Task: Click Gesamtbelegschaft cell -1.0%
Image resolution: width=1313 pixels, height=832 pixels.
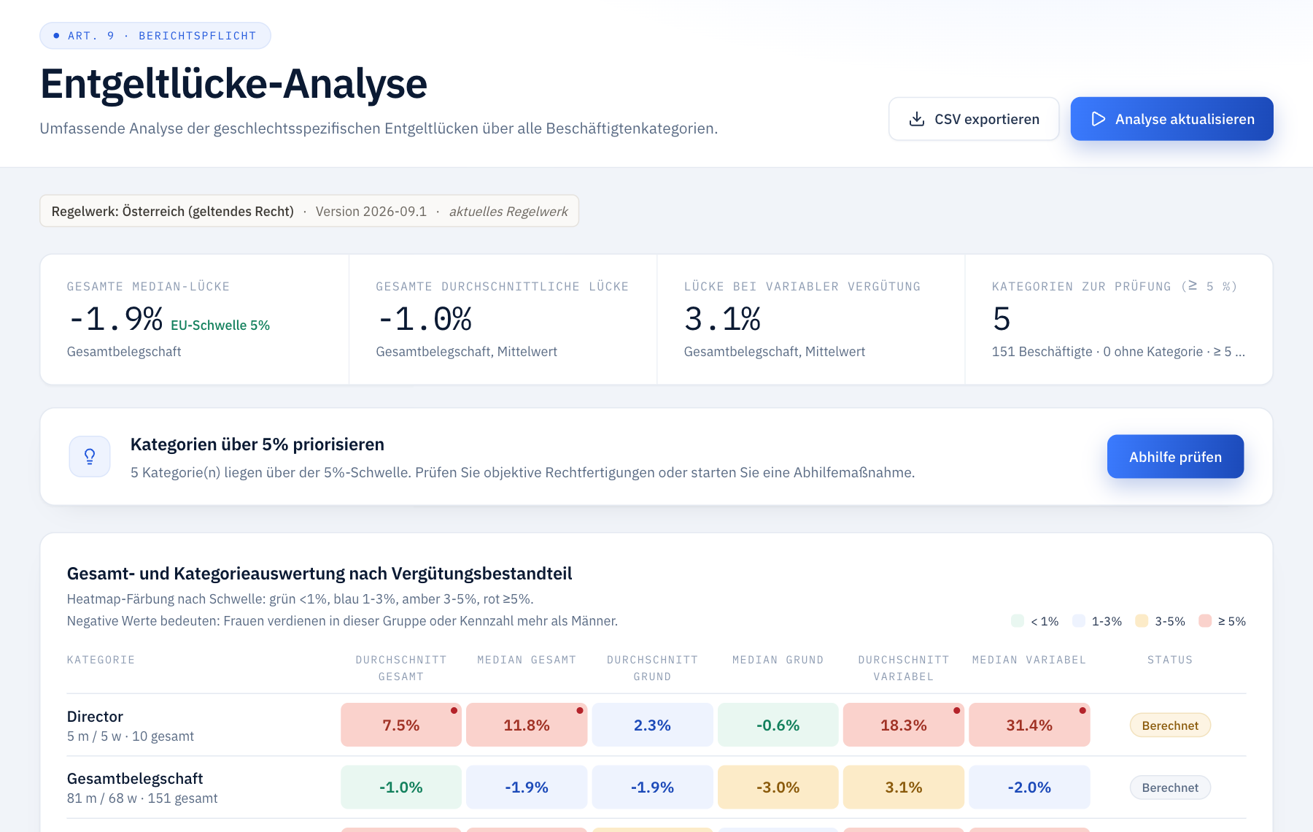Action: [x=401, y=787]
